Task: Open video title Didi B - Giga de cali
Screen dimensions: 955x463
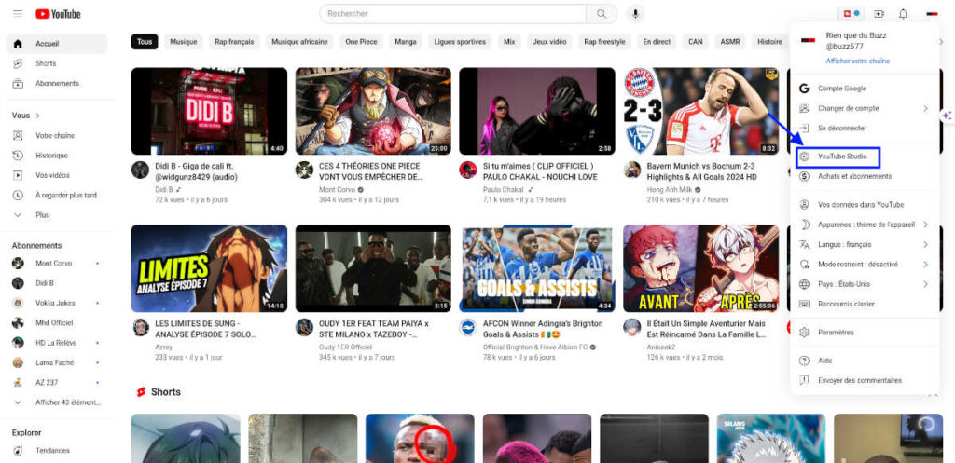Action: 196,171
